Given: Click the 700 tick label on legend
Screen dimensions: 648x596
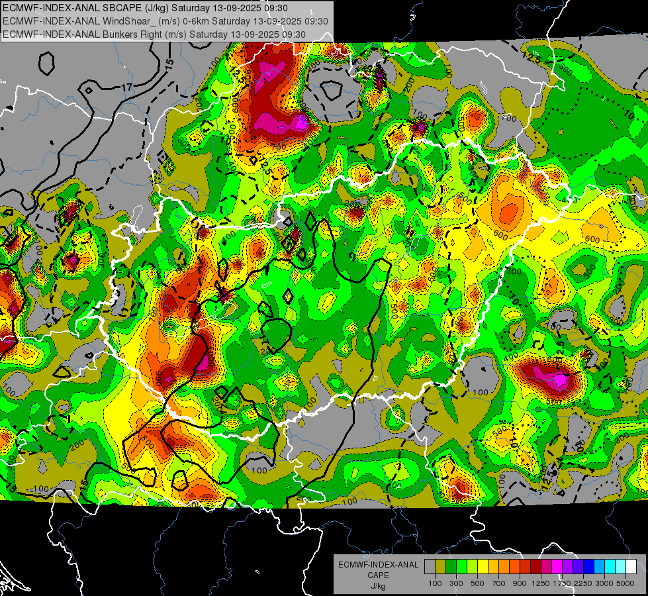Looking at the screenshot, I should point(499,583).
